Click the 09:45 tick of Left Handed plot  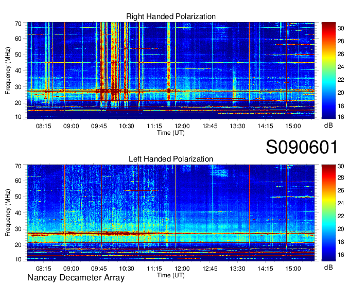tap(99, 269)
